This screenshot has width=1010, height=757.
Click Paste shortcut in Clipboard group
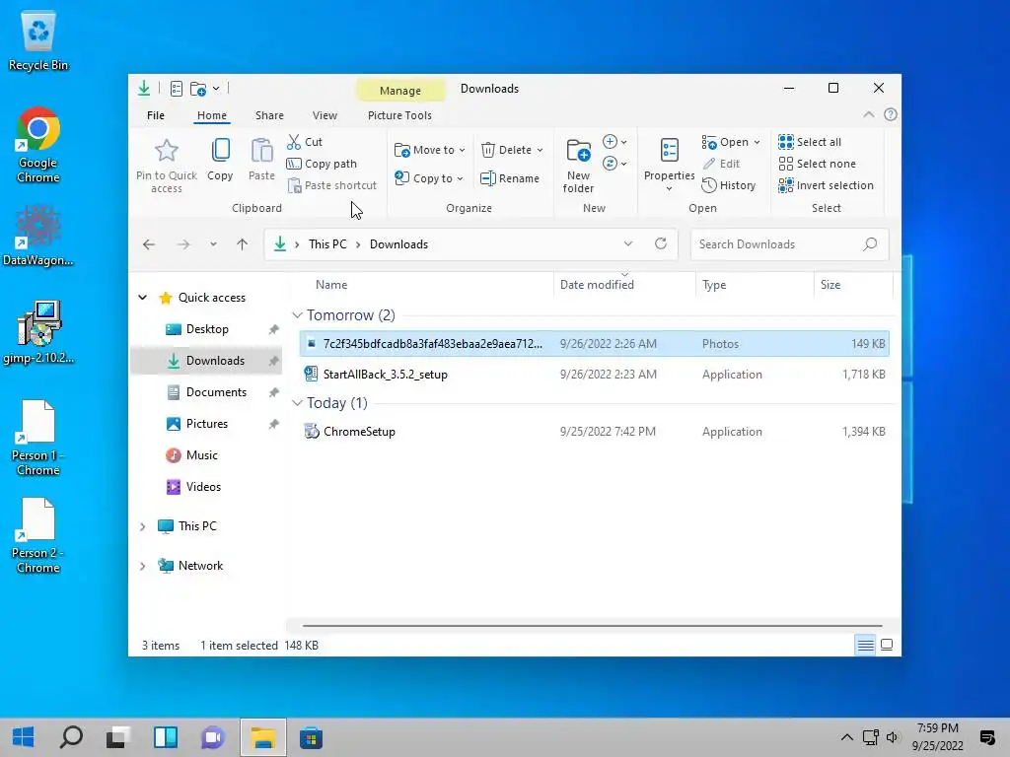(331, 185)
